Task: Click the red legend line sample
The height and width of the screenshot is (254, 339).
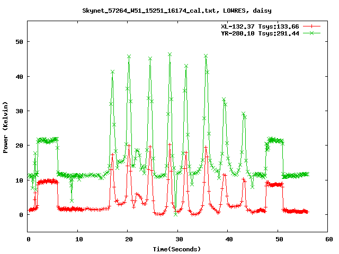Action: 311,26
